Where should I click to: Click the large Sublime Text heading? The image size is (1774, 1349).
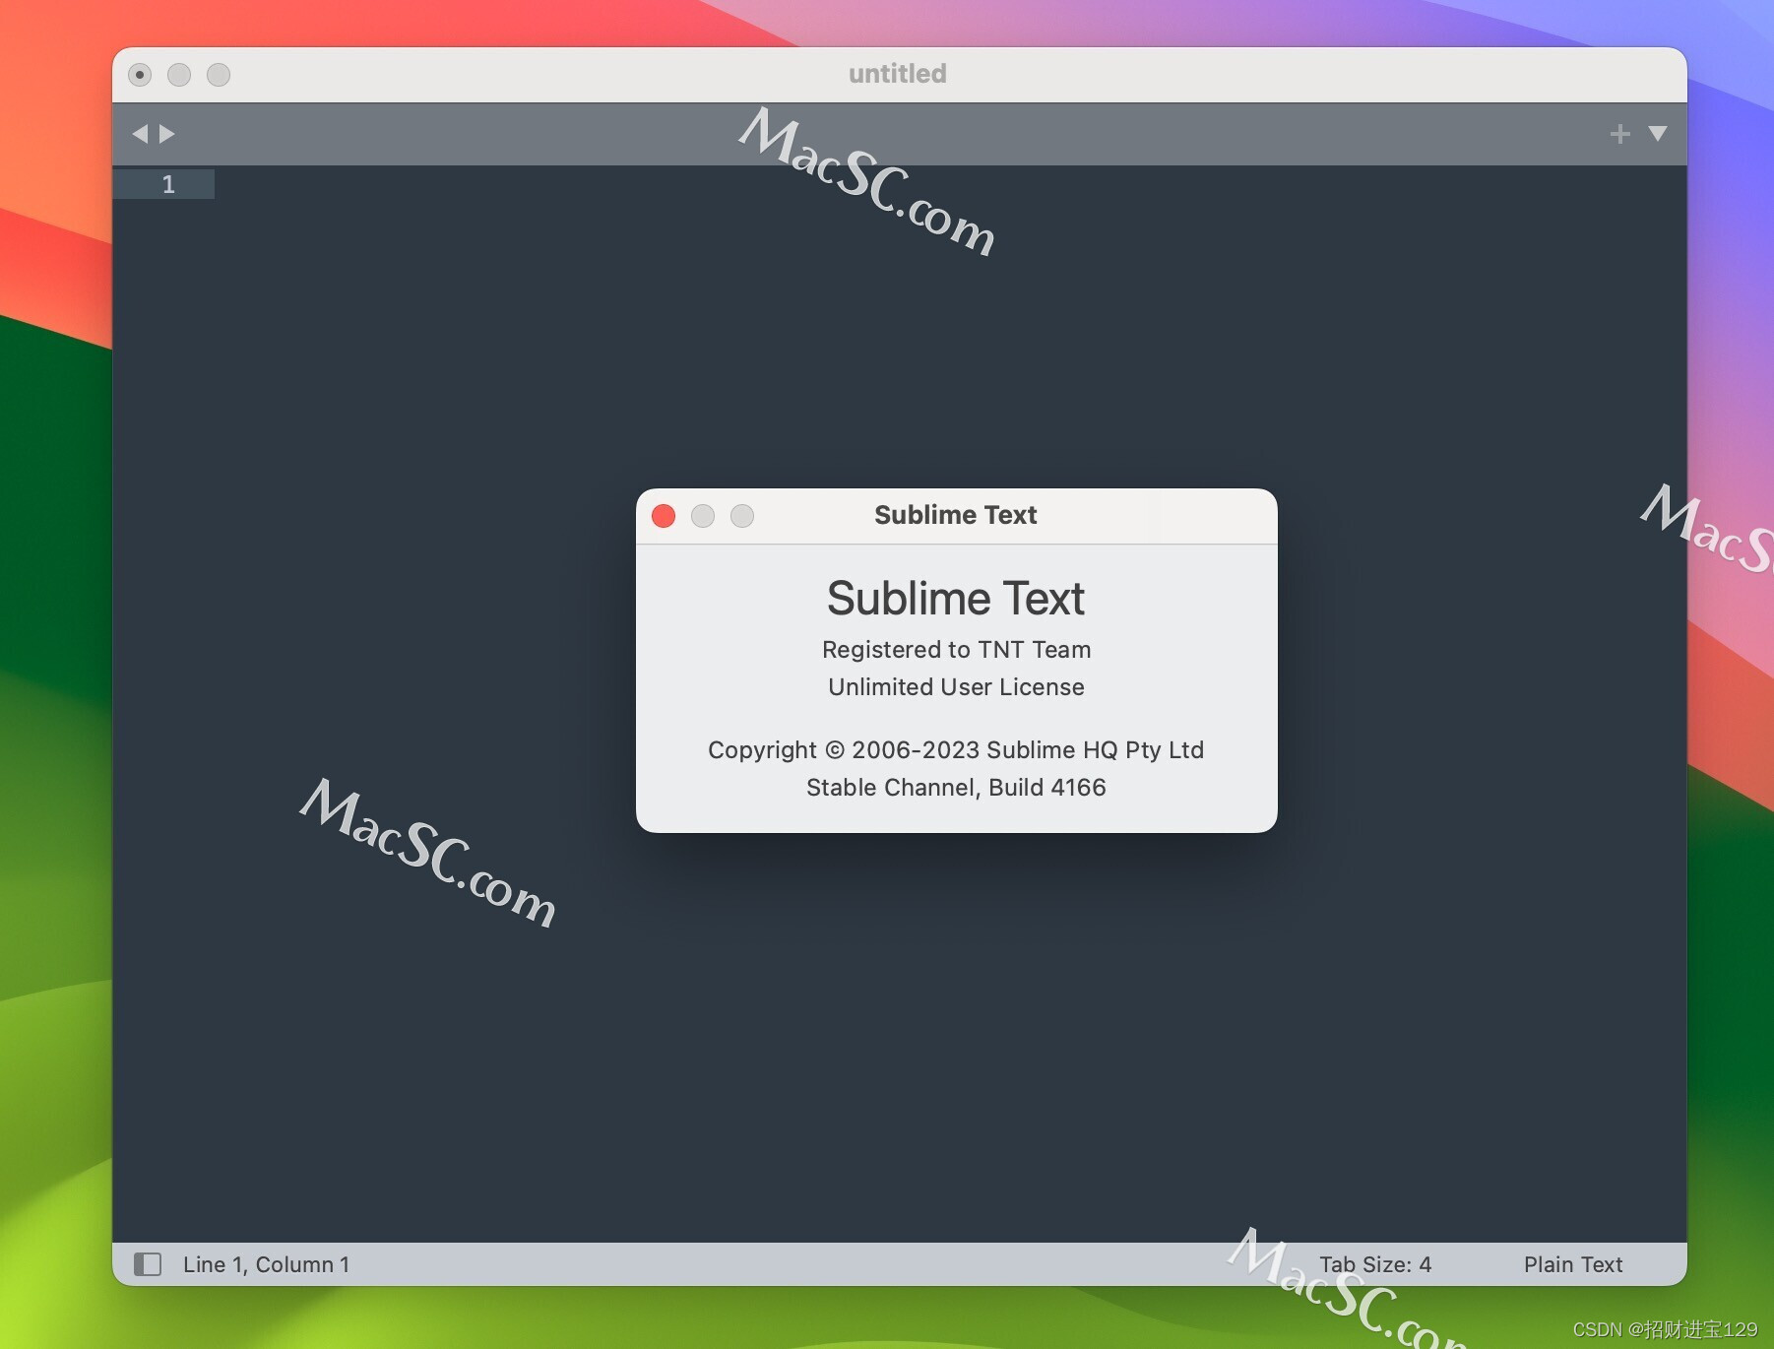[956, 599]
